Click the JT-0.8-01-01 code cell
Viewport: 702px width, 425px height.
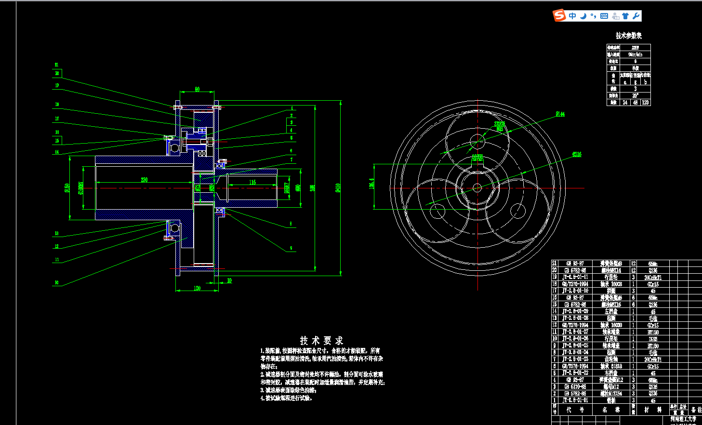tap(575, 400)
